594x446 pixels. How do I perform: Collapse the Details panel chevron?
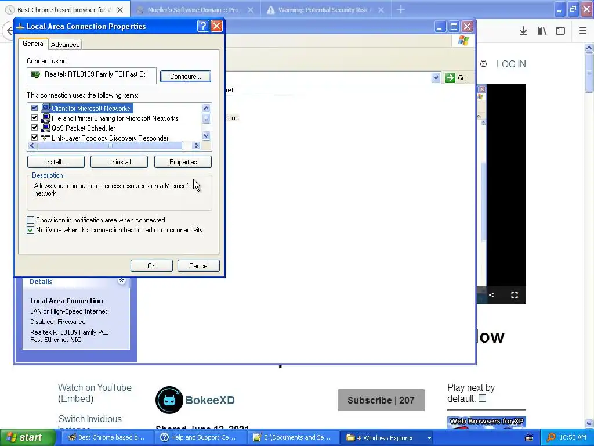point(121,280)
